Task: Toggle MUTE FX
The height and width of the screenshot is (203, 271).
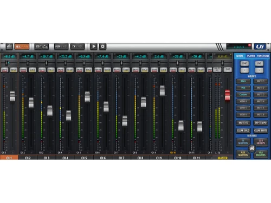Action: coord(243,123)
